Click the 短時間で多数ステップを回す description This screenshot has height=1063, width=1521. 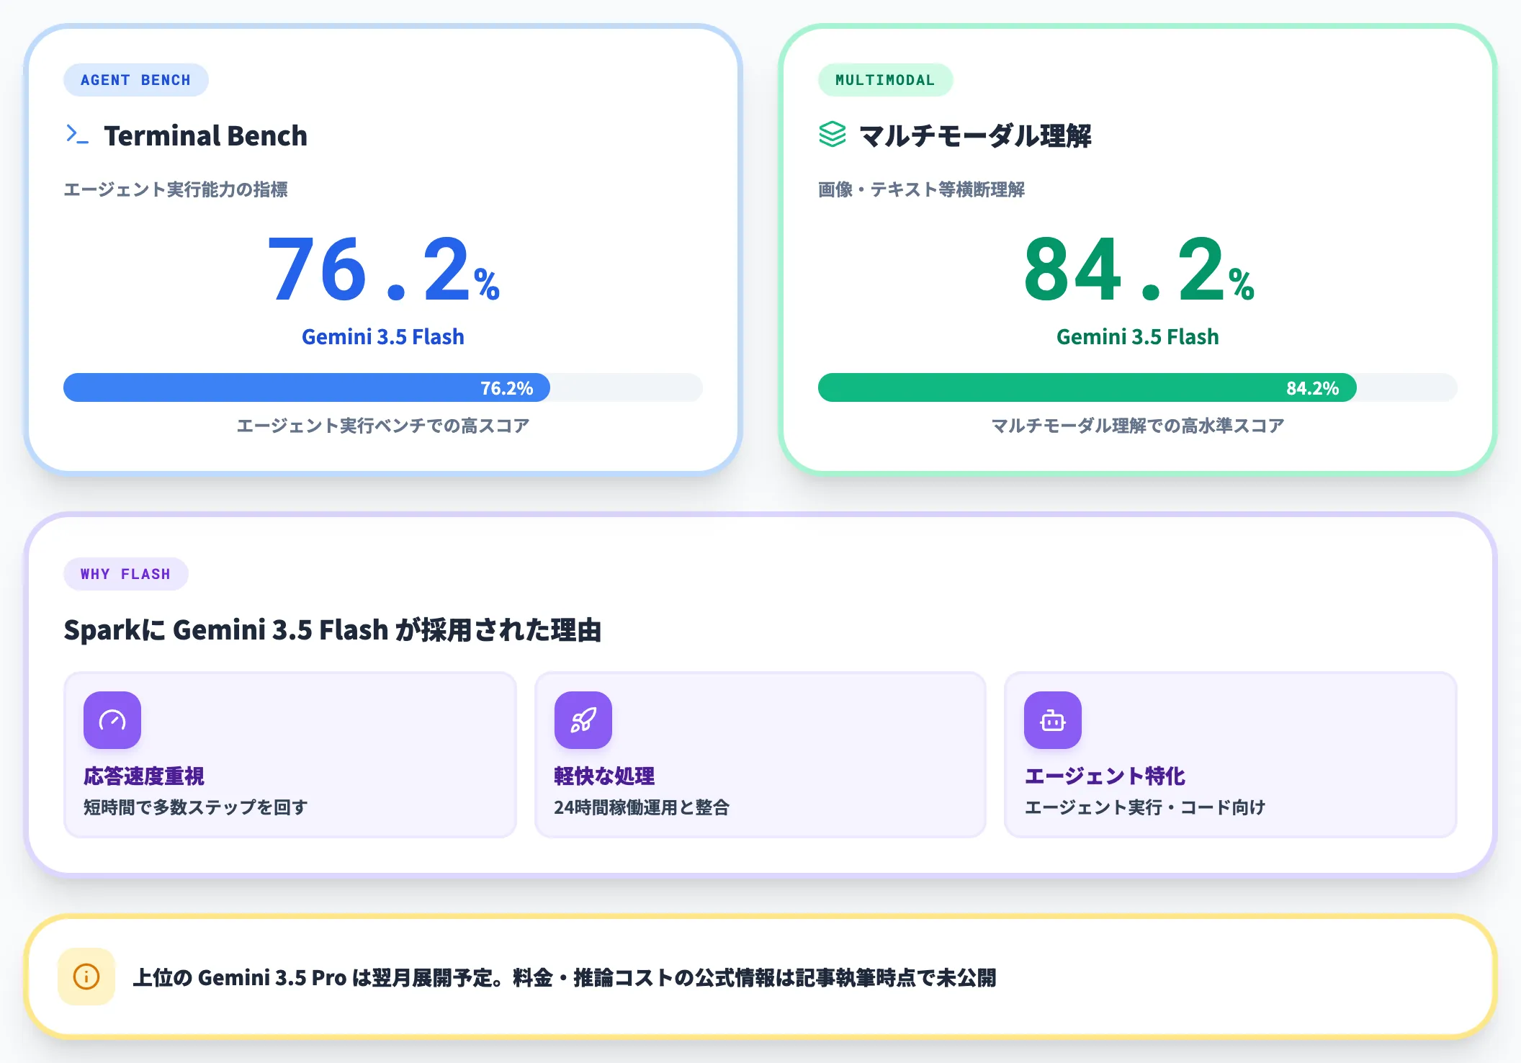196,807
